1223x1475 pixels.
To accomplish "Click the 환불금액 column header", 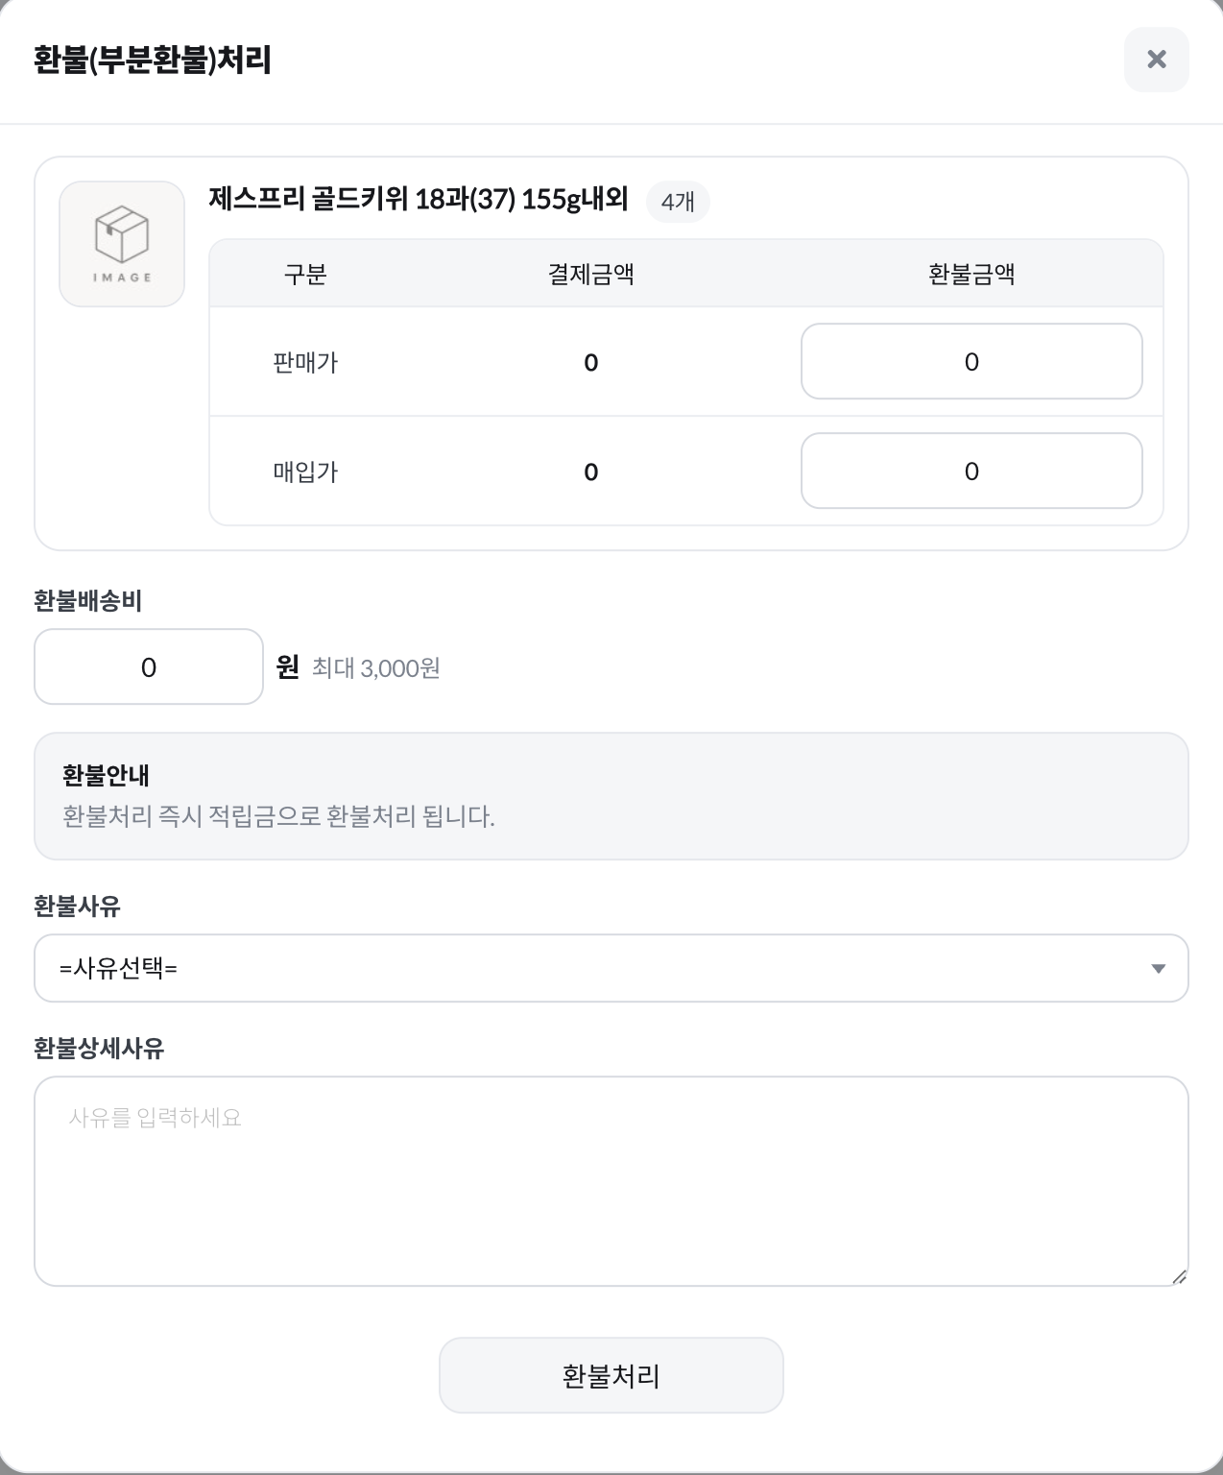I will coord(971,275).
